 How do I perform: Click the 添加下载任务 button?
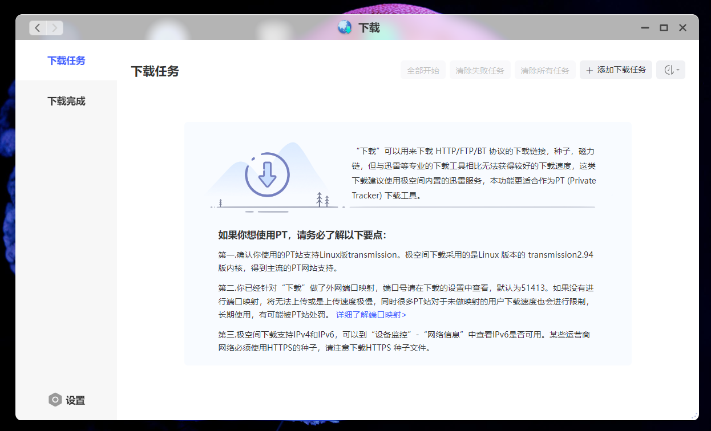coord(616,70)
